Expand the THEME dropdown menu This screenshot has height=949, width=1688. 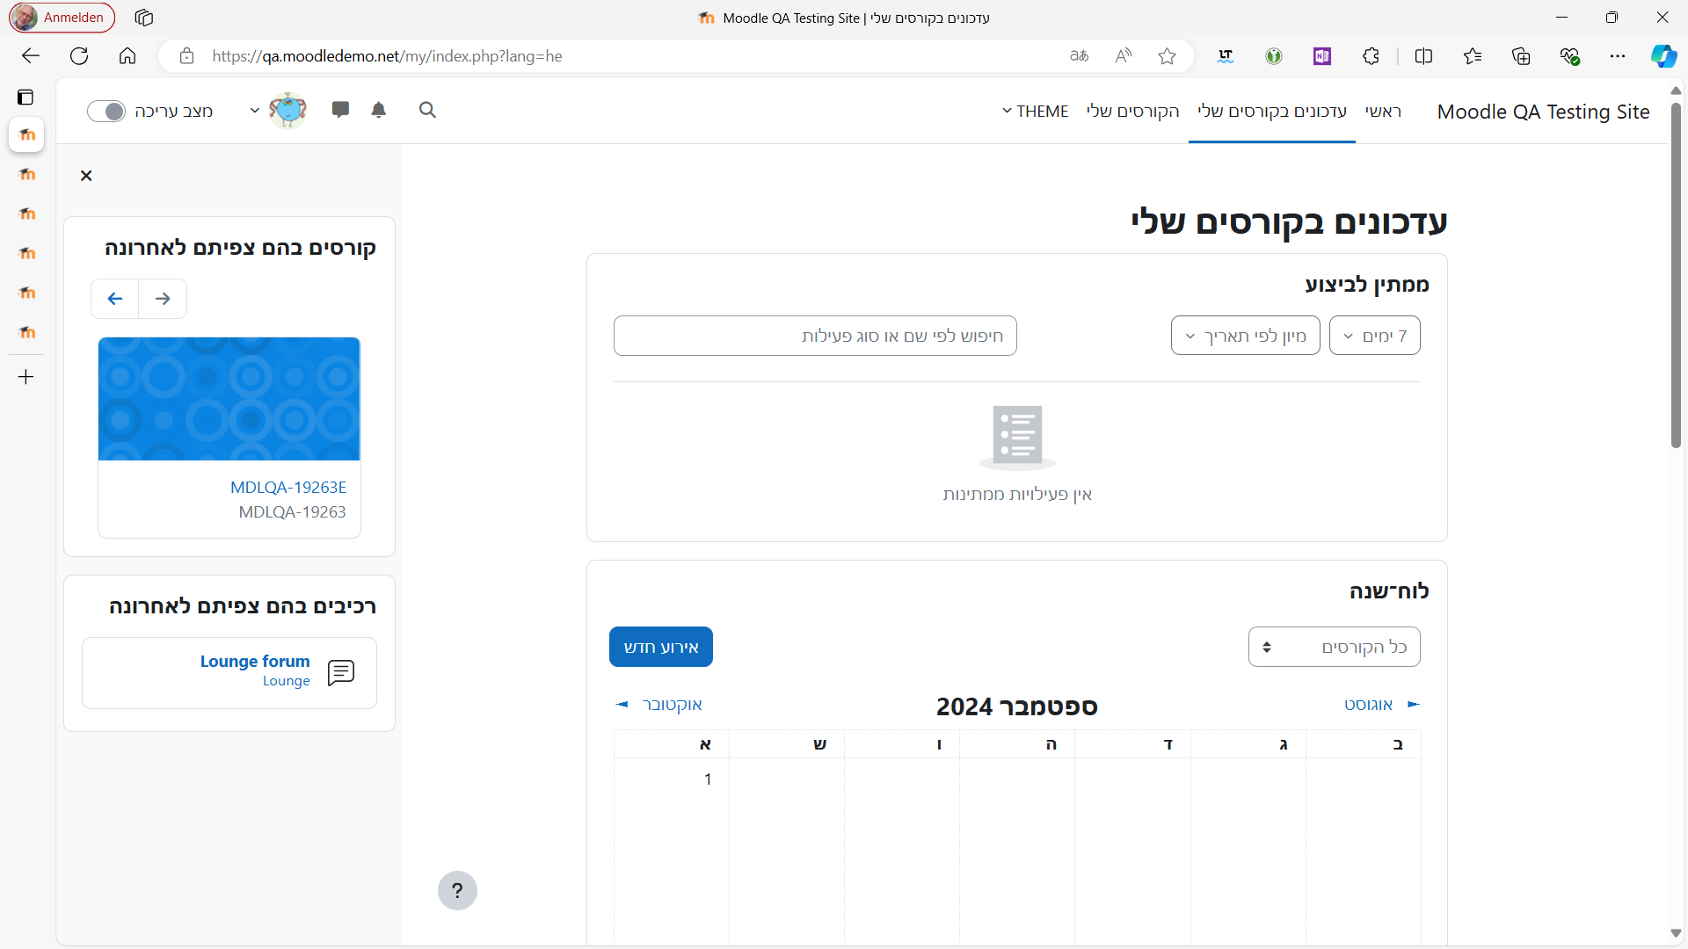point(1036,112)
